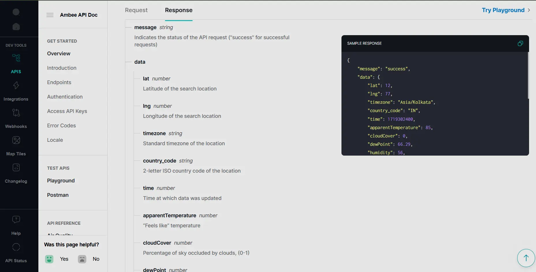This screenshot has width=536, height=272.
Task: Check API Status via sidebar icon
Action: [x=16, y=247]
